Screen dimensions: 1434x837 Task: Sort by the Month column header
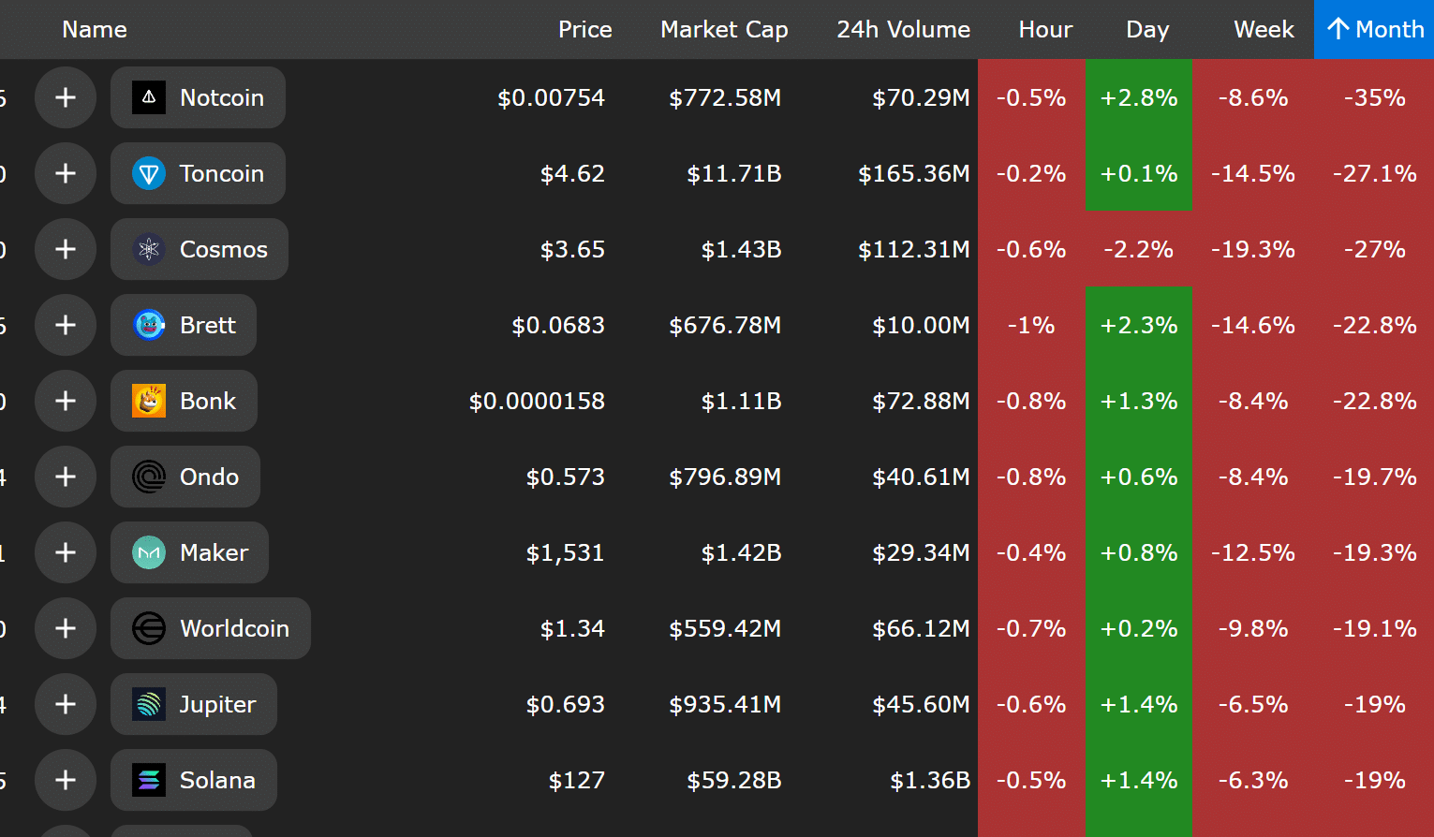point(1374,29)
